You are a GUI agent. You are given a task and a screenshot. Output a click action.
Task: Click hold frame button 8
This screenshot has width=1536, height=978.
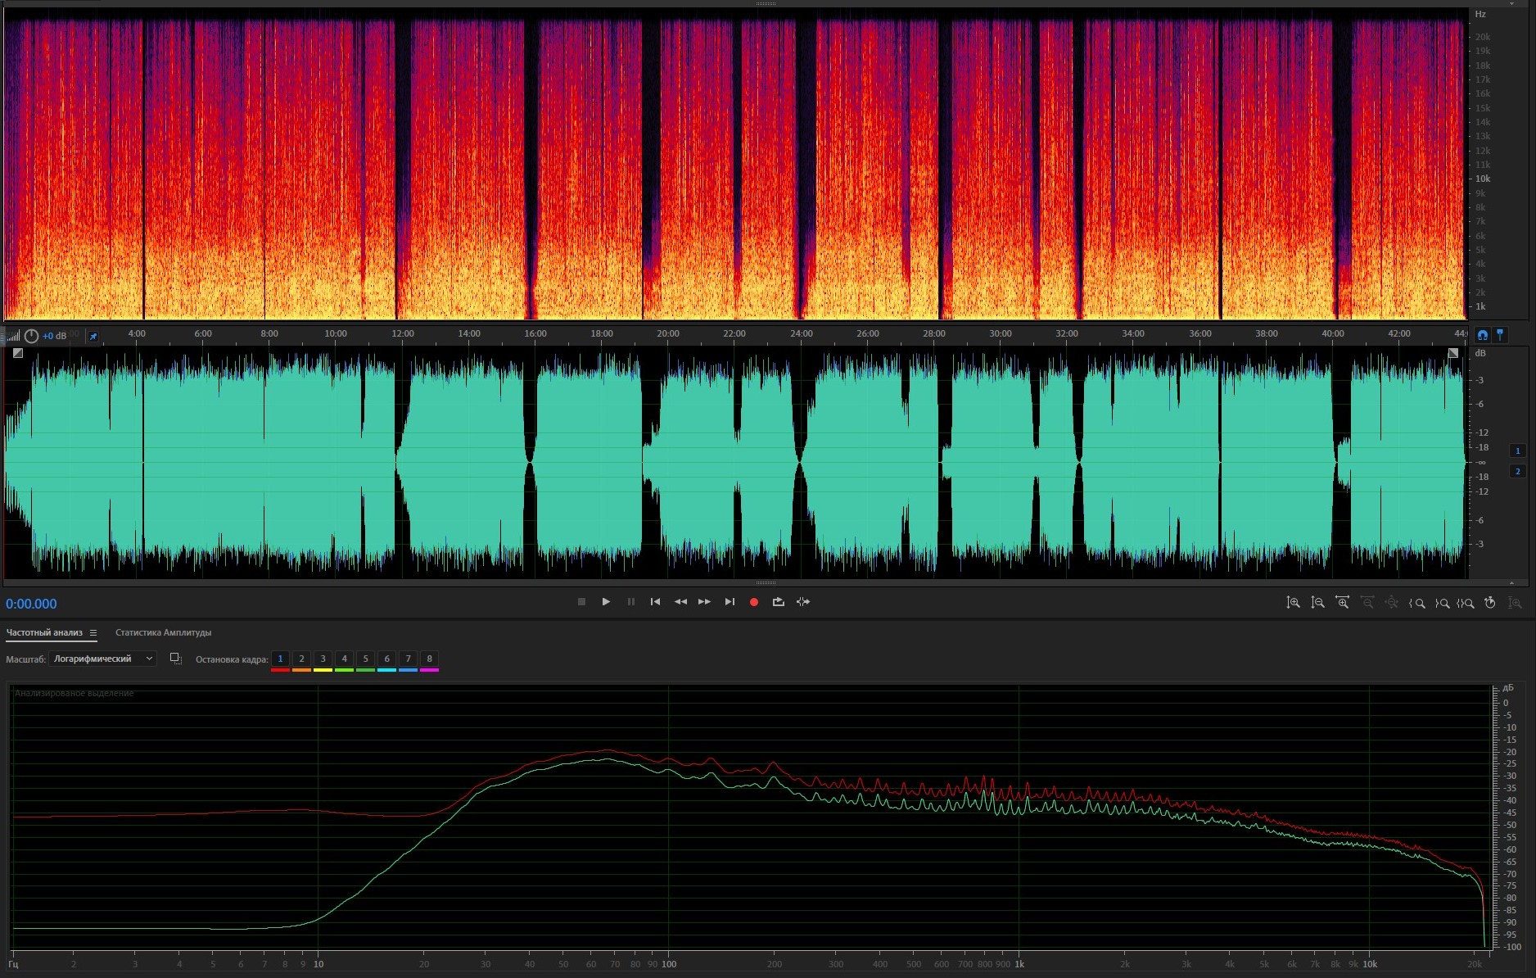(x=429, y=659)
